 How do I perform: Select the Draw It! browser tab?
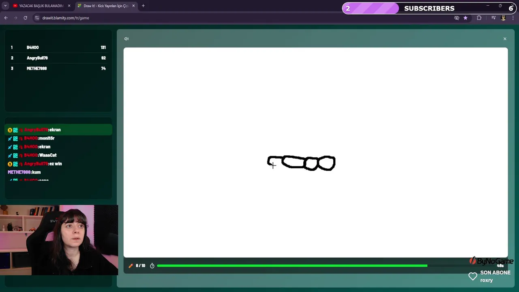point(106,6)
